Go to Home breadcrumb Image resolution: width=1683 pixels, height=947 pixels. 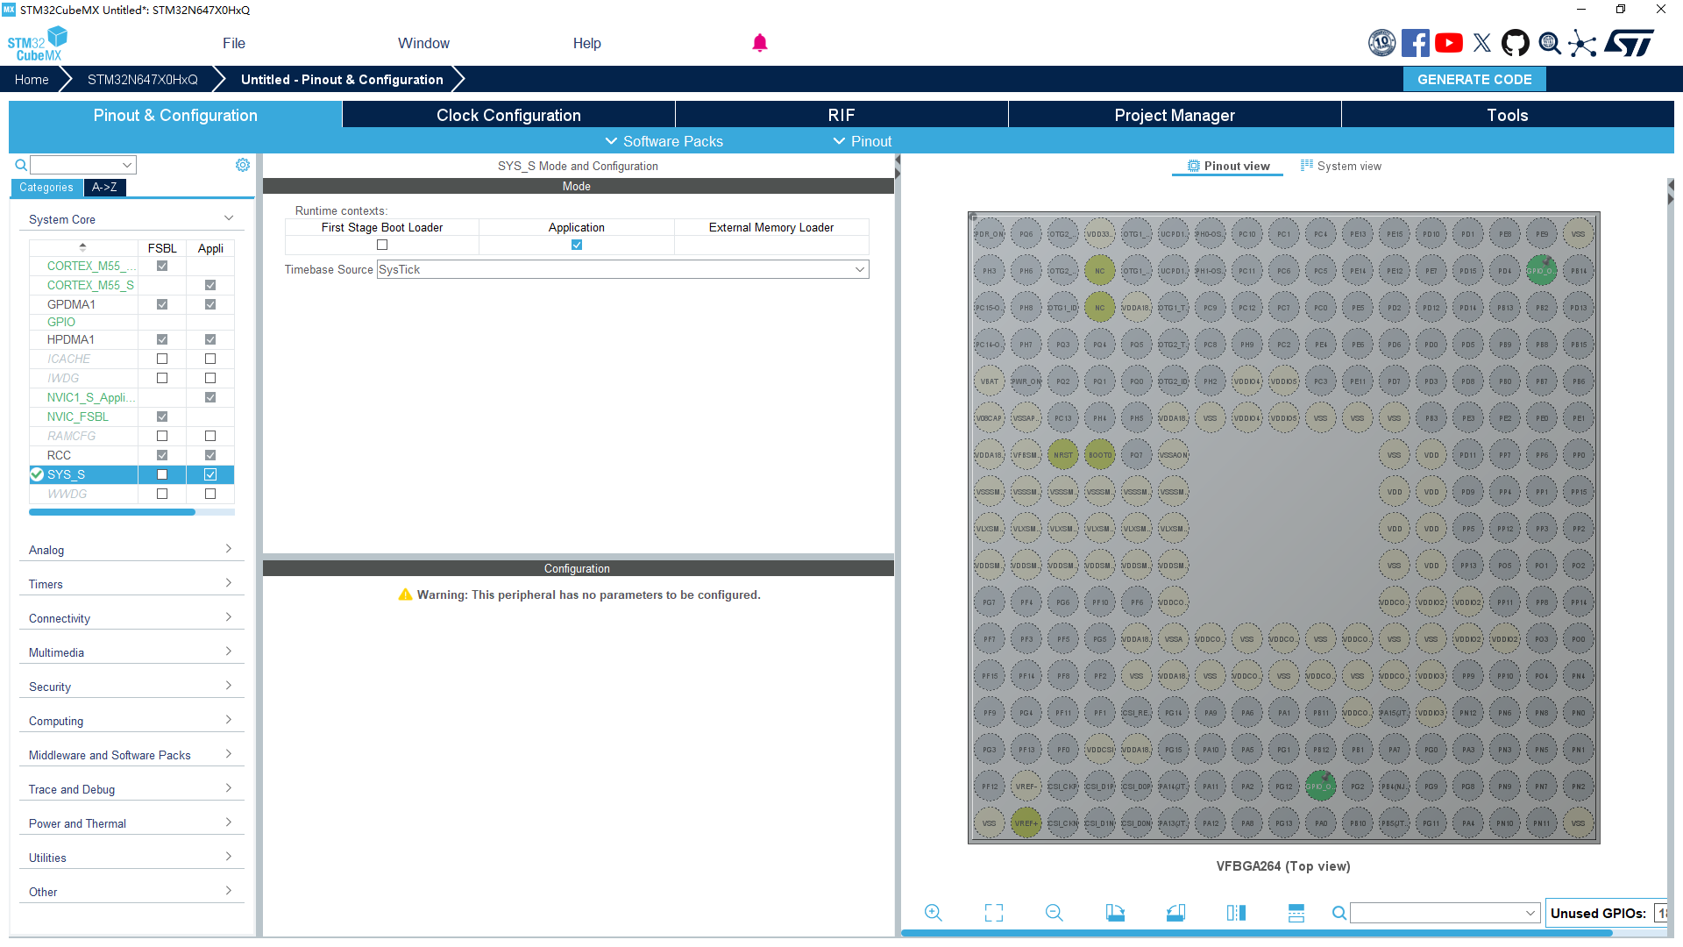click(x=32, y=79)
